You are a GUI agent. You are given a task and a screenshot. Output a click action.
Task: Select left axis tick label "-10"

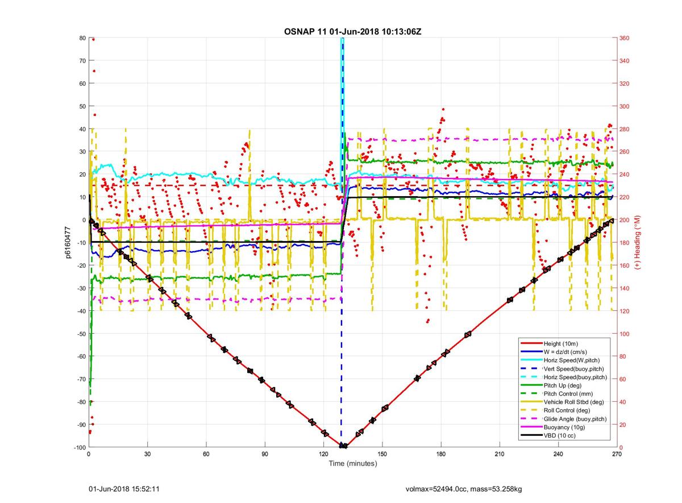pos(81,243)
